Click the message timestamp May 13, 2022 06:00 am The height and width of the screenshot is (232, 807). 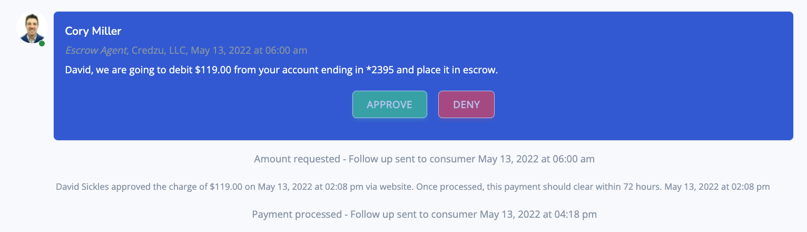[249, 51]
